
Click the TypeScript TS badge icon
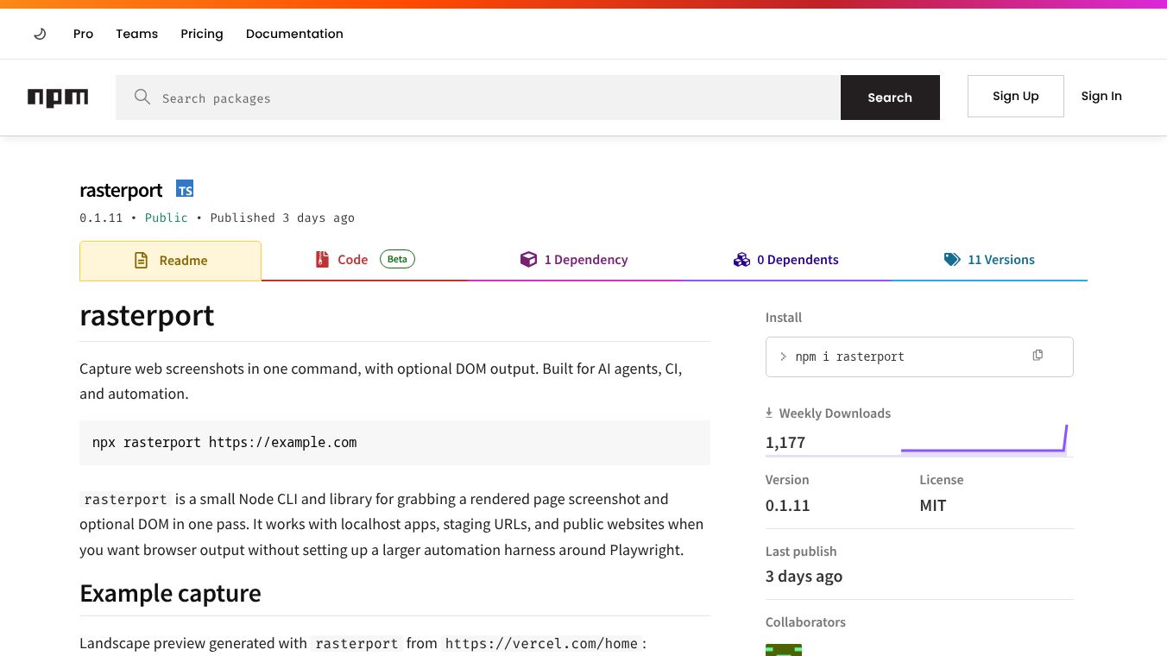coord(185,189)
